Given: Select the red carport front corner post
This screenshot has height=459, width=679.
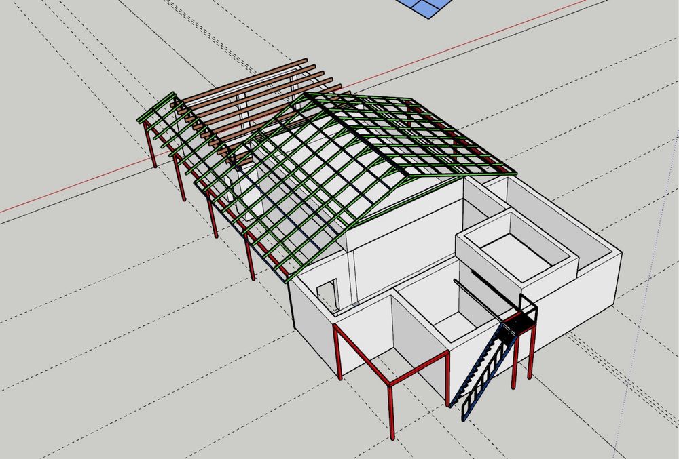Looking at the screenshot, I should click(392, 411).
